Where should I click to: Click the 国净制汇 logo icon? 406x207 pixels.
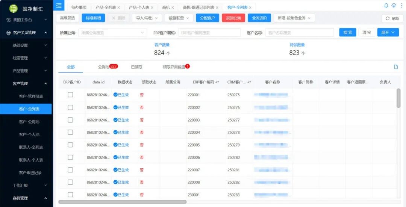pyautogui.click(x=14, y=8)
